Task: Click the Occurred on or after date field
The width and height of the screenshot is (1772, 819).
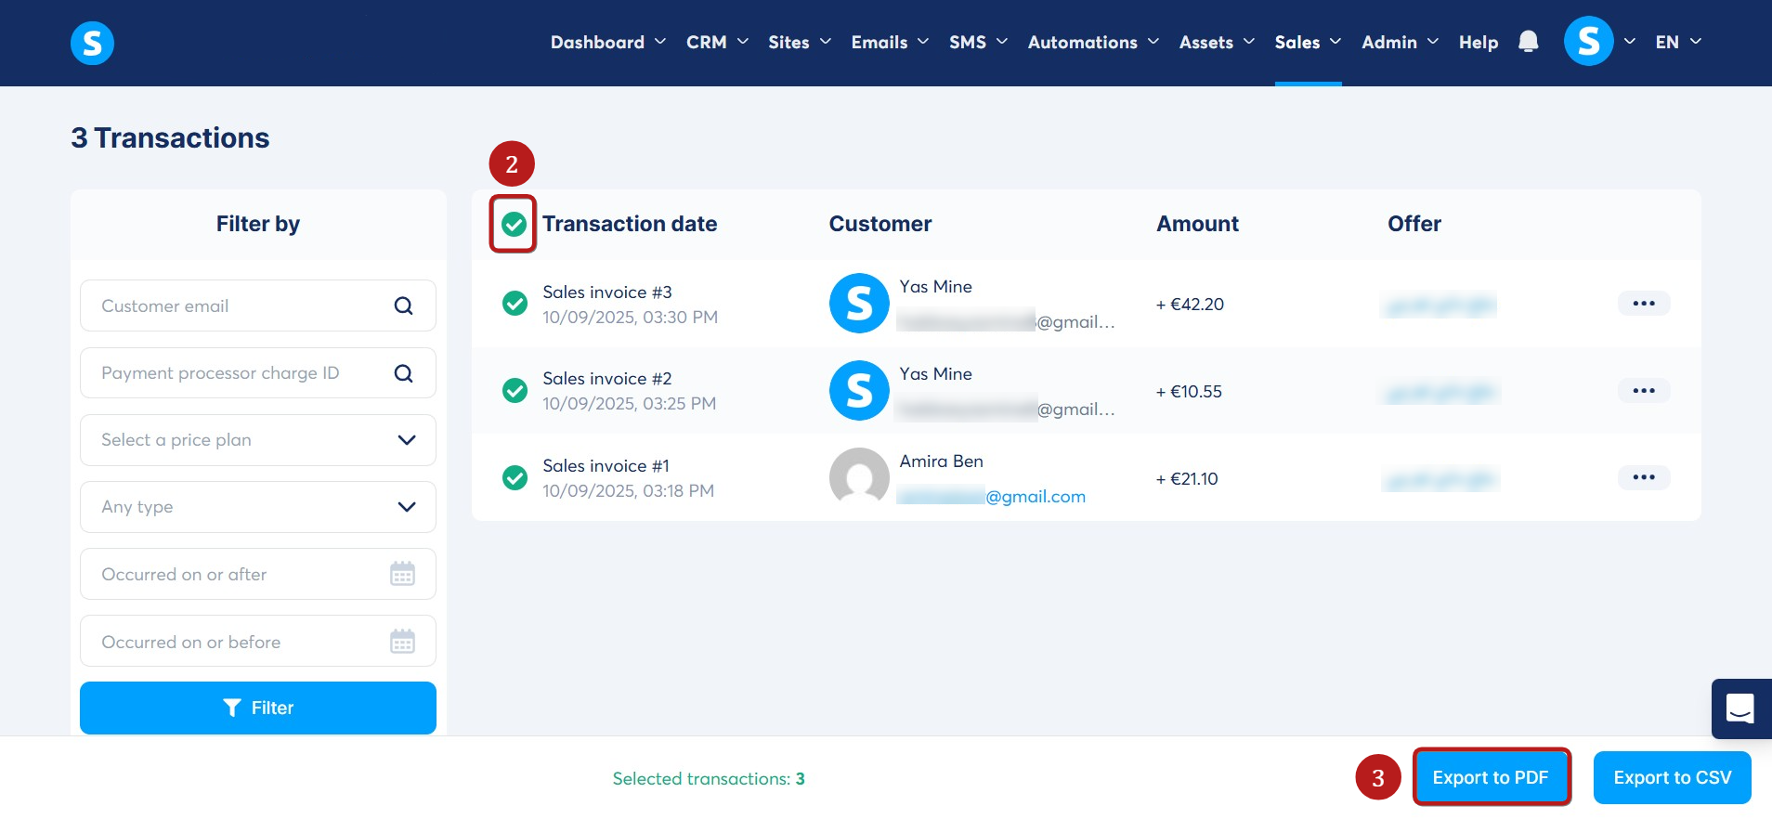Action: tap(258, 574)
